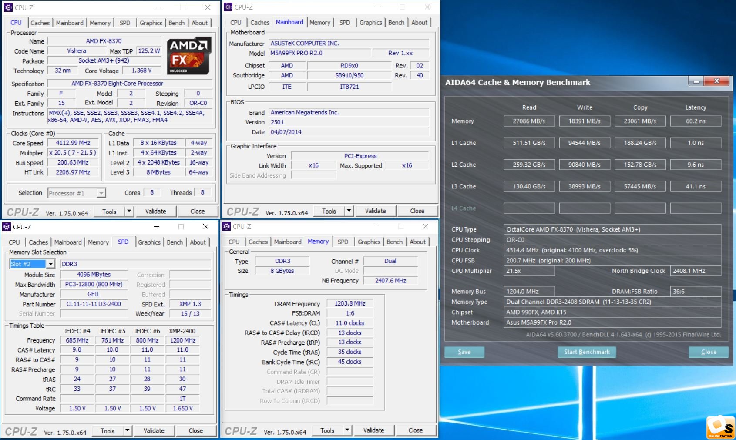
Task: Click the CPU-Z app icon in the Memory window title bar
Action: pyautogui.click(x=226, y=226)
